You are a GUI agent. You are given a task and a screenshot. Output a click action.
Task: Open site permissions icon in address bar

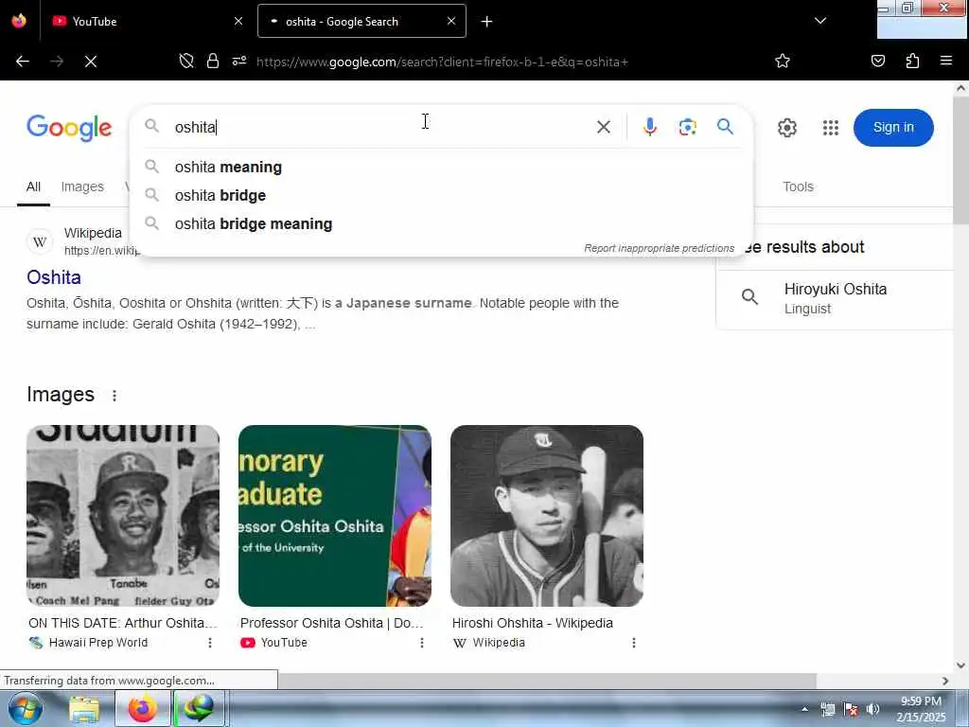[239, 62]
